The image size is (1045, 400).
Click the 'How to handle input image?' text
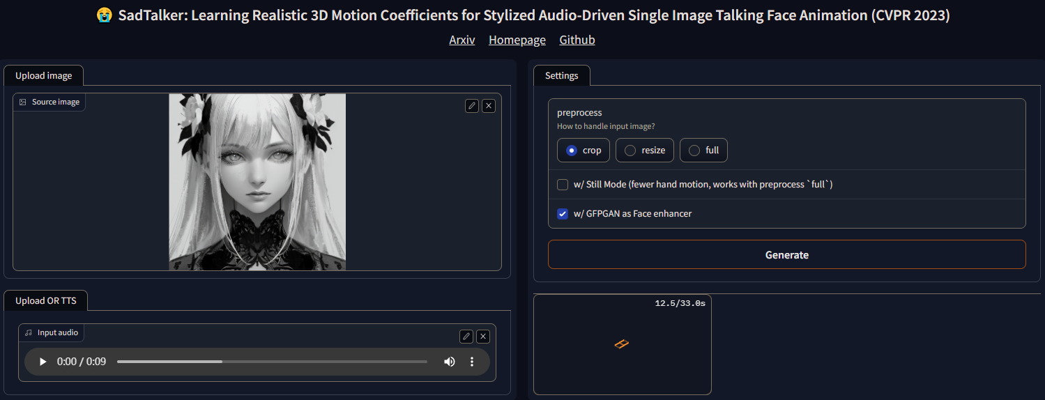point(606,126)
